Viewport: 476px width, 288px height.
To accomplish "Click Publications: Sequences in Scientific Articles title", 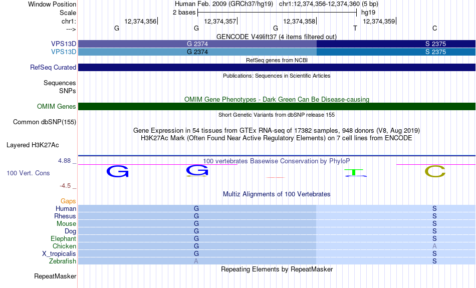I will point(277,76).
